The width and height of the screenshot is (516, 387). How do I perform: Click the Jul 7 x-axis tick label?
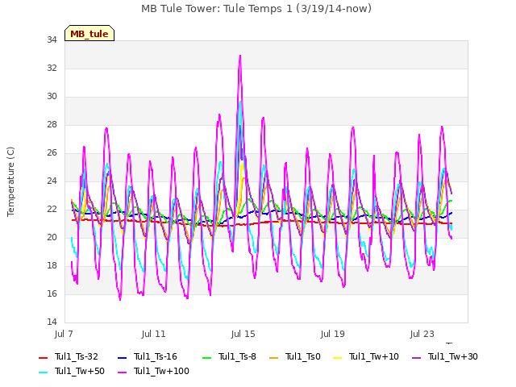pos(64,334)
